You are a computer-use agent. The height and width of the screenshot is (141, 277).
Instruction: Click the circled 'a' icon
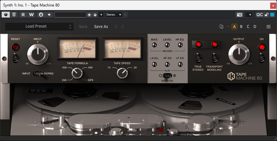(41, 15)
